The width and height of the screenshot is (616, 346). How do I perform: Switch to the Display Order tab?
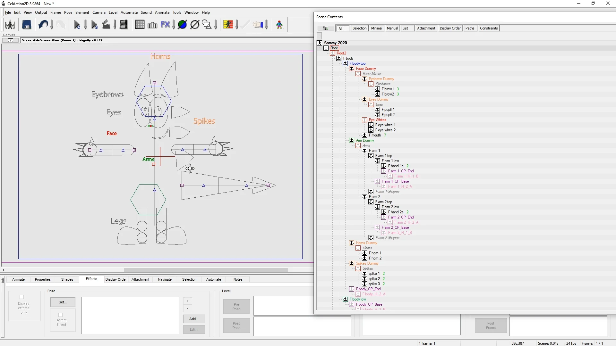pos(116,279)
